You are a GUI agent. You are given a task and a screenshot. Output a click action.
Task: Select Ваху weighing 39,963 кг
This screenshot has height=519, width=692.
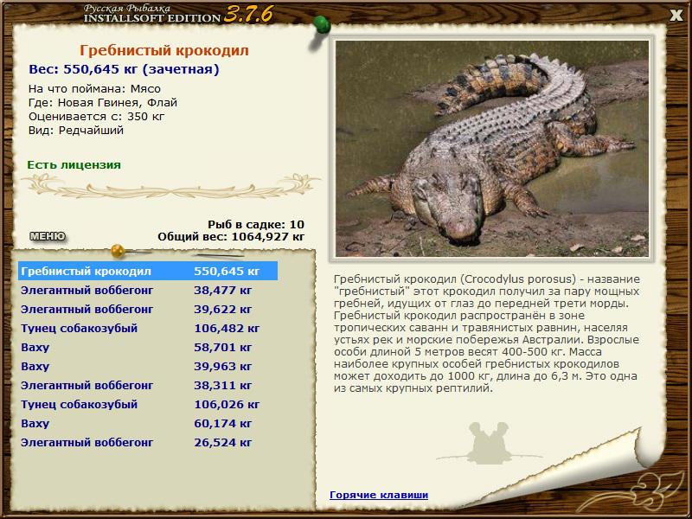(x=148, y=366)
